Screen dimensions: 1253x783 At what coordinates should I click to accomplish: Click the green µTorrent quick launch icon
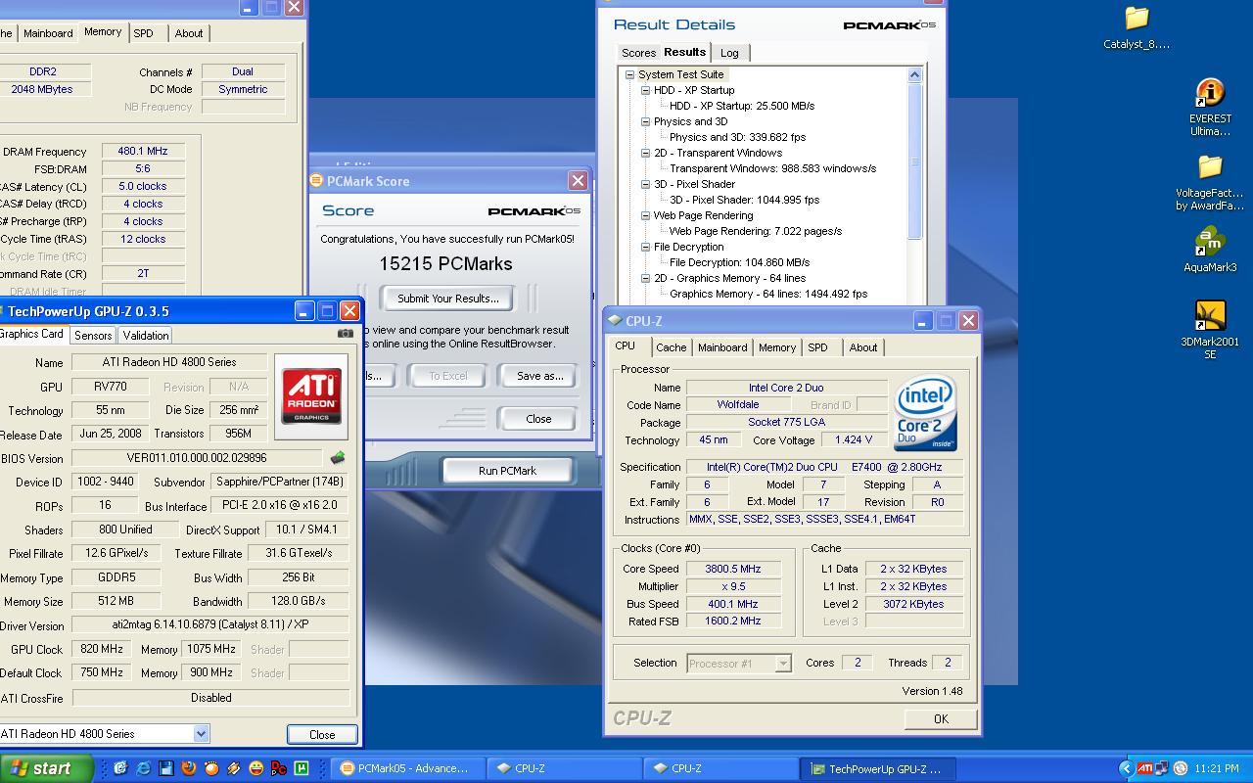coord(302,768)
